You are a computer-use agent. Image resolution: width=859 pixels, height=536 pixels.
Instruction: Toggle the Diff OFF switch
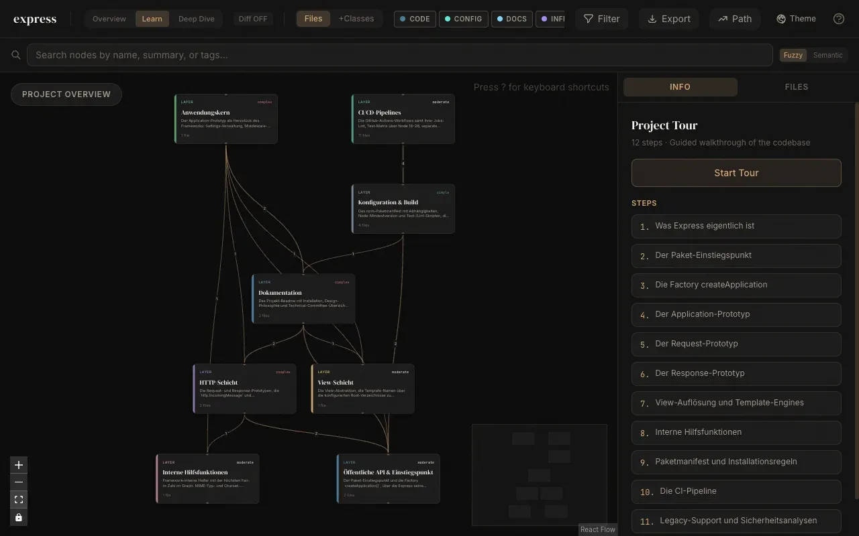253,19
